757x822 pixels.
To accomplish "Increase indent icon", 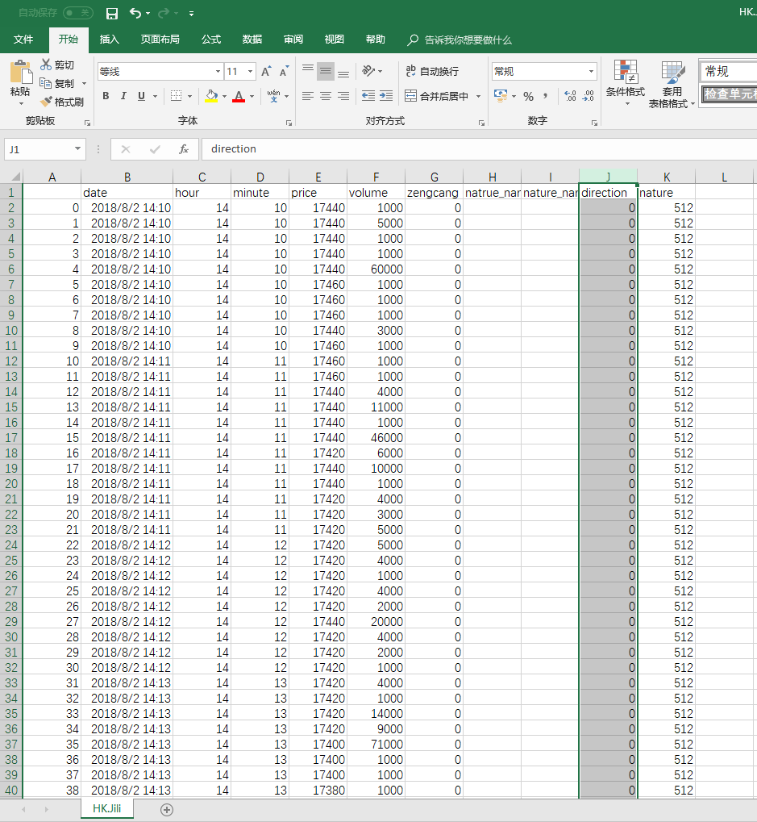I will [386, 96].
